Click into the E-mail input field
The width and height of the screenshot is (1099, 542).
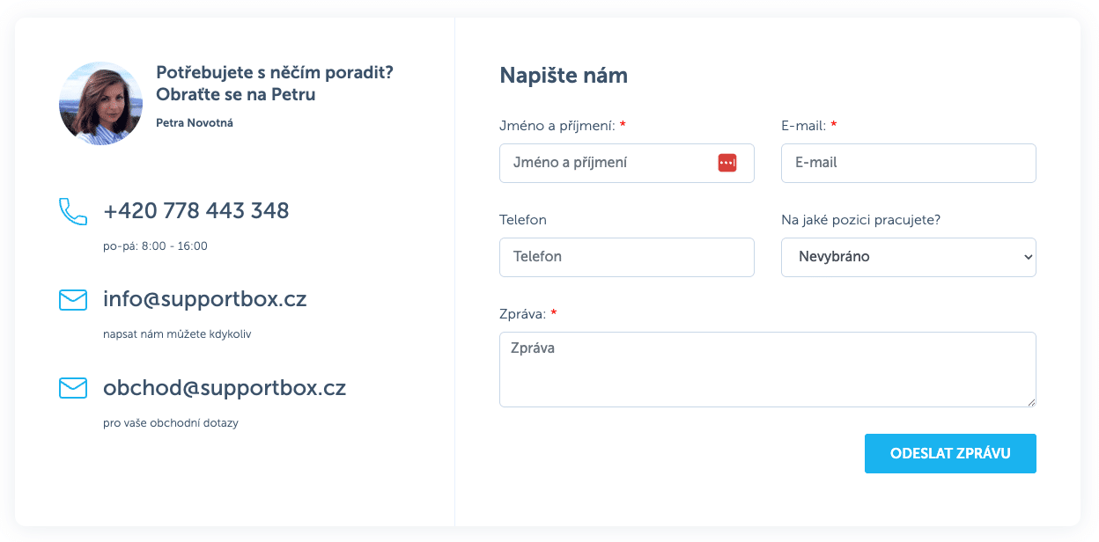[908, 163]
